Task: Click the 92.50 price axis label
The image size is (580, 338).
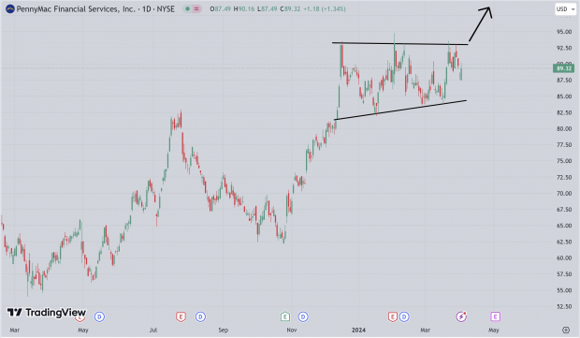Action: (564, 48)
